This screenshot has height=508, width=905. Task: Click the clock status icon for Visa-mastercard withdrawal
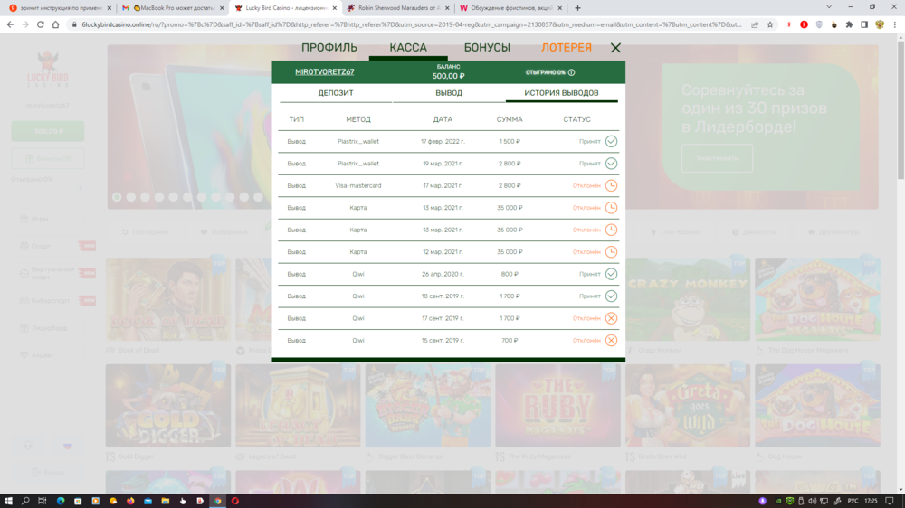click(611, 185)
